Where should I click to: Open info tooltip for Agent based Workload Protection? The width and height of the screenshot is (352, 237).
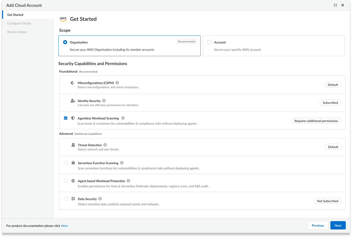(x=128, y=181)
